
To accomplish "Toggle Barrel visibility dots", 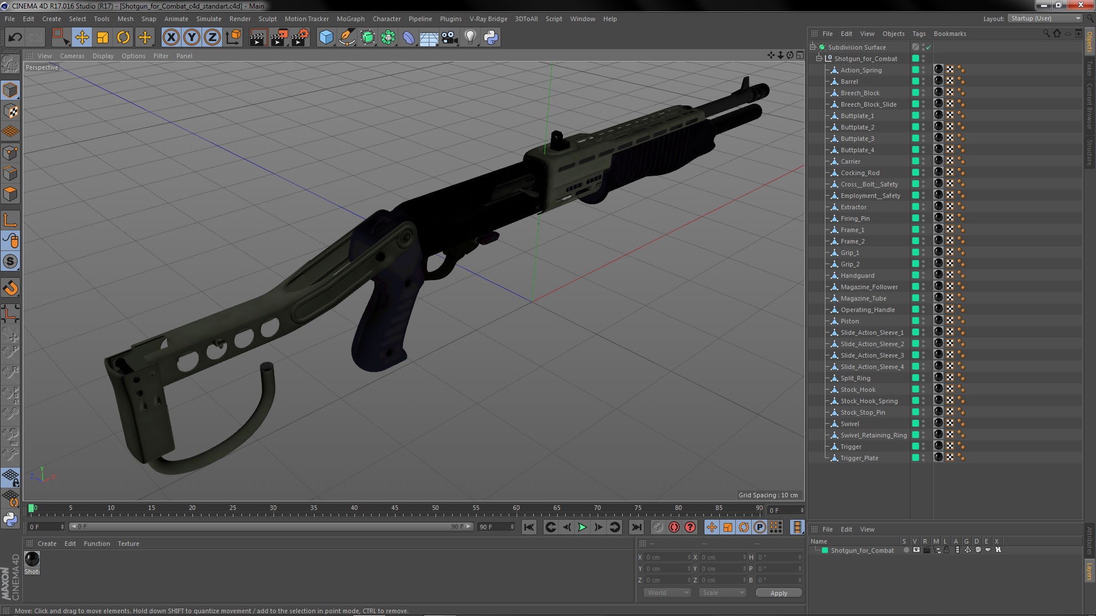I will point(924,82).
